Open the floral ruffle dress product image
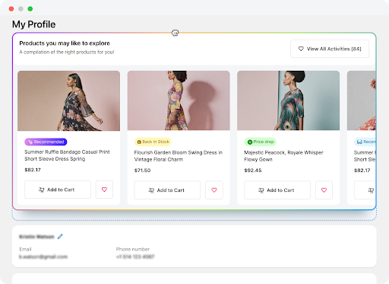This screenshot has width=389, height=284. (68, 101)
